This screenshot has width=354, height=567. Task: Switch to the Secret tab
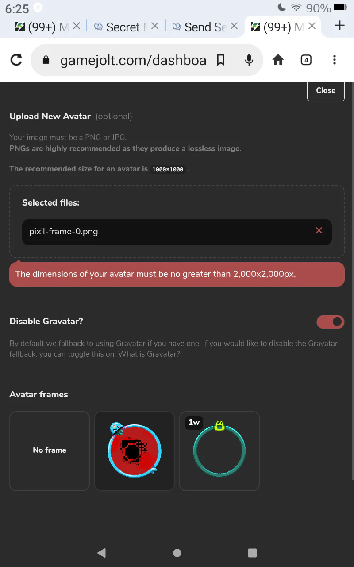pyautogui.click(x=122, y=27)
